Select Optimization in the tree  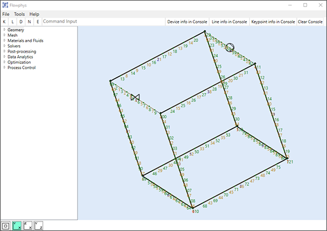point(19,62)
